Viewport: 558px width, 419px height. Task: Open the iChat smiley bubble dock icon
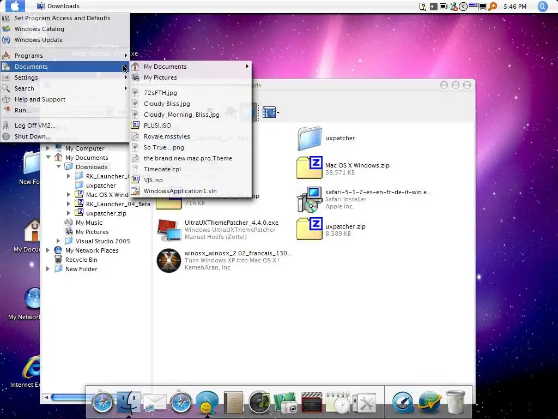pos(207,403)
